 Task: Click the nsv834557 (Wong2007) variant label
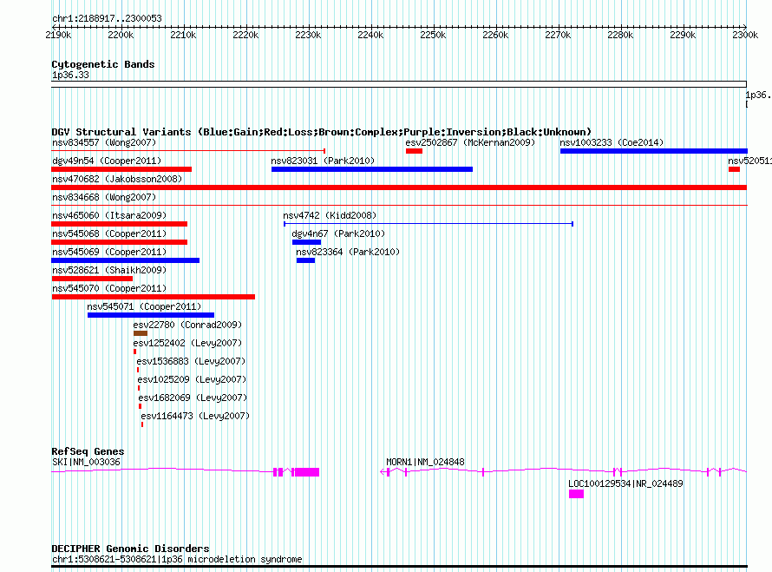coord(104,142)
